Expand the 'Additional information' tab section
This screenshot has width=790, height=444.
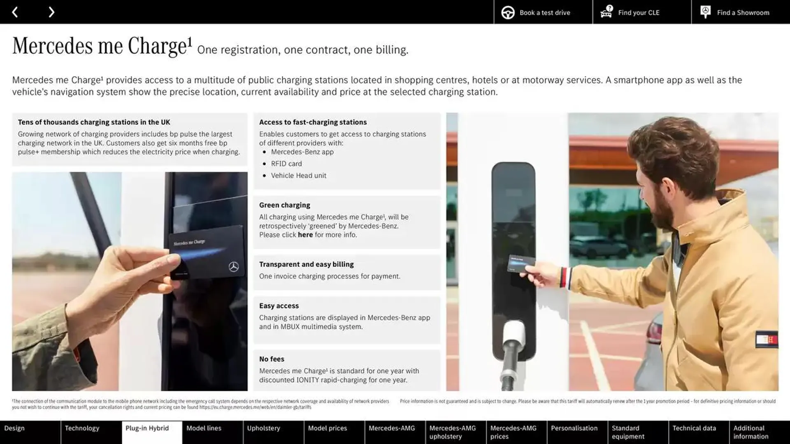759,432
